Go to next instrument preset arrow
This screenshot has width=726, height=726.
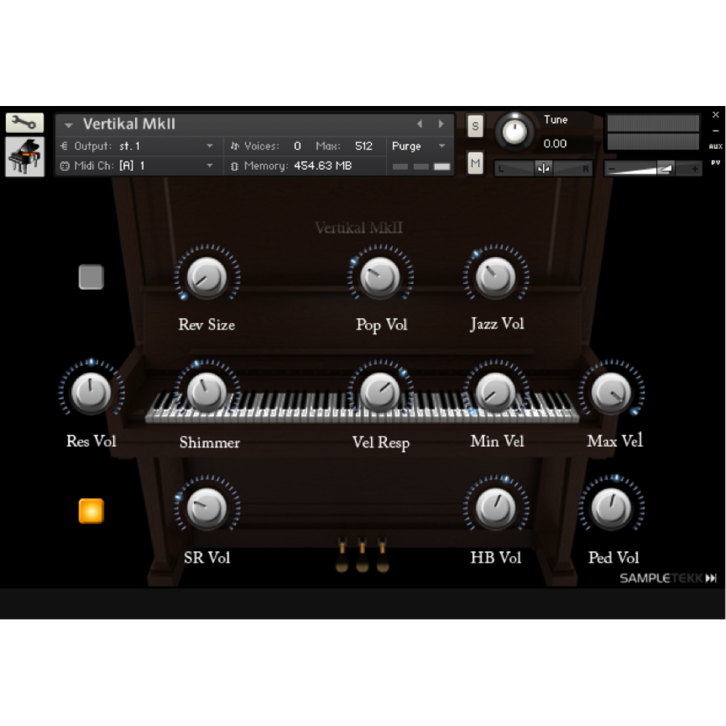[x=441, y=124]
